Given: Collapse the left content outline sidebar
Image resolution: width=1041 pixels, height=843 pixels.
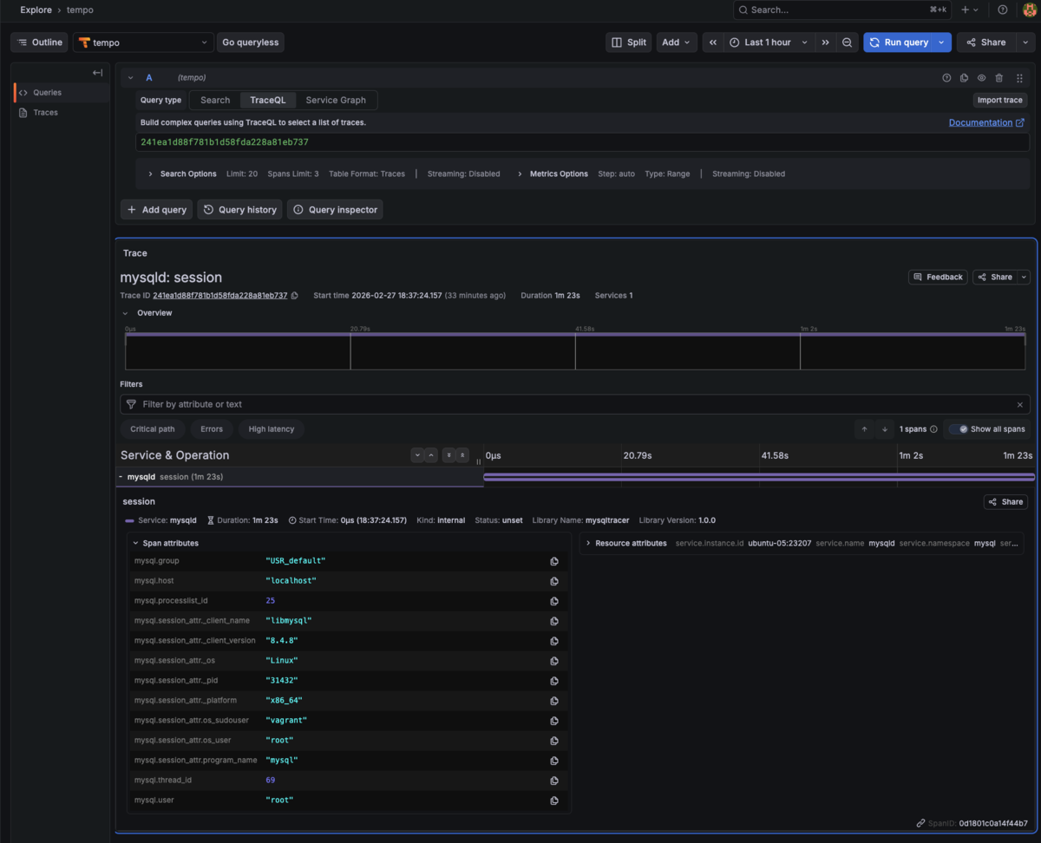Looking at the screenshot, I should (x=97, y=73).
